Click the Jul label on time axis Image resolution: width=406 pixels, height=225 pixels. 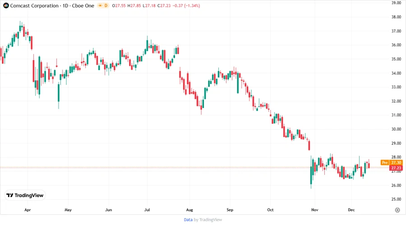pyautogui.click(x=147, y=210)
